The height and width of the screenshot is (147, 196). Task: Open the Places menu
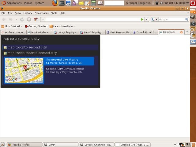(x=28, y=3)
